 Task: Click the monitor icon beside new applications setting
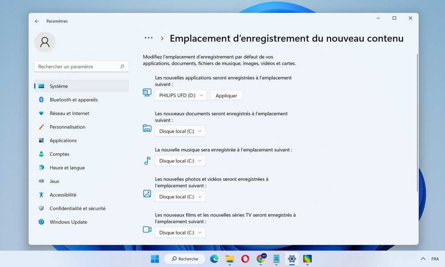coord(147,93)
